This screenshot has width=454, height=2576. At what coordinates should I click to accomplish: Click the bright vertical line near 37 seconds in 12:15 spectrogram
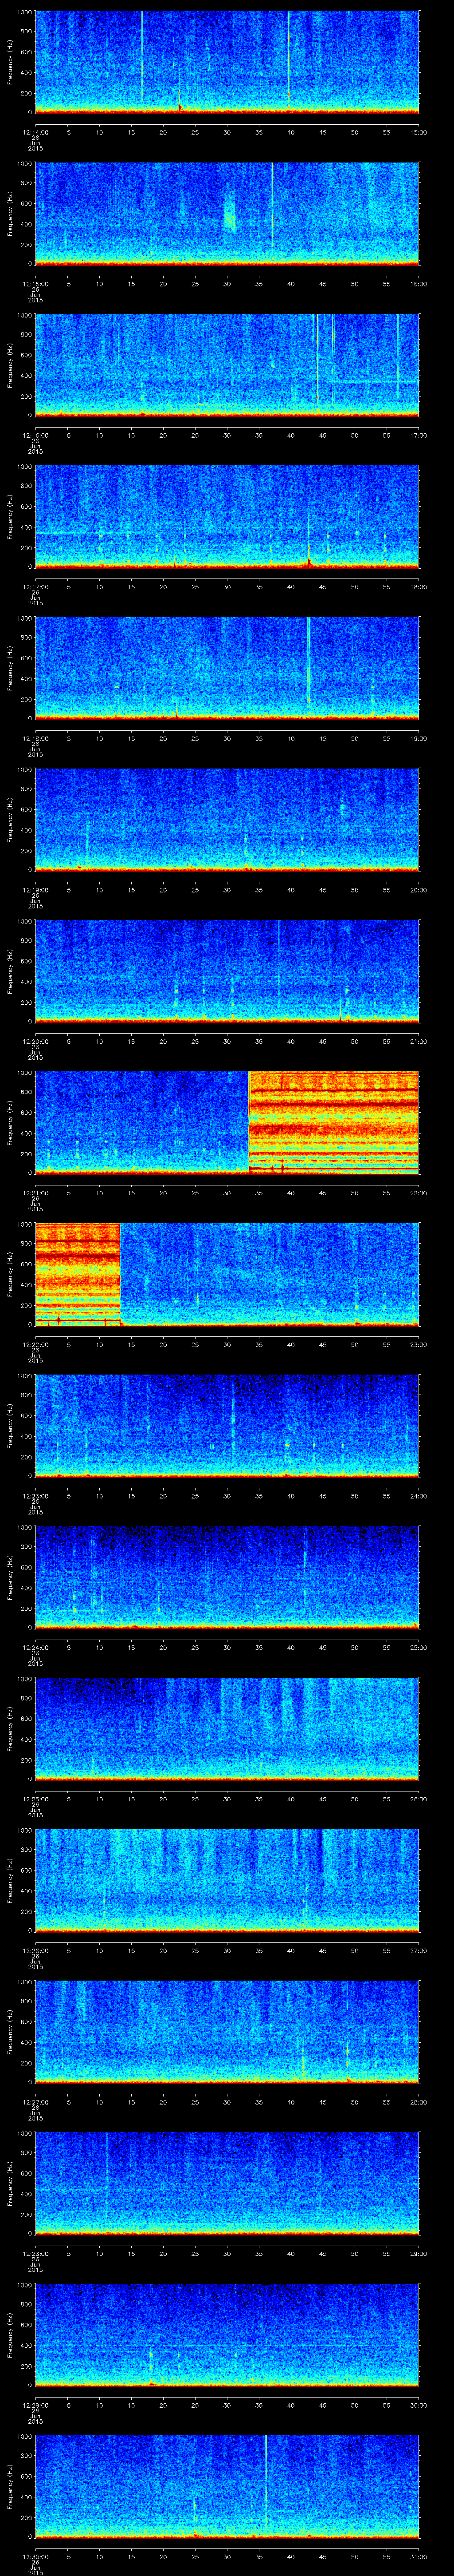pyautogui.click(x=271, y=206)
